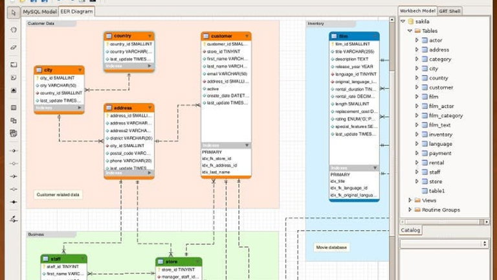Expand the Views folder node
Screen dimensions: 497x280
click(x=410, y=200)
